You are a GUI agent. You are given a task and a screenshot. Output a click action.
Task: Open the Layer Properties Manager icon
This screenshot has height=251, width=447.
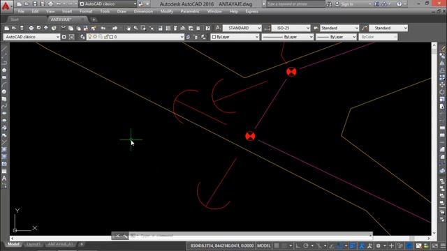point(82,37)
